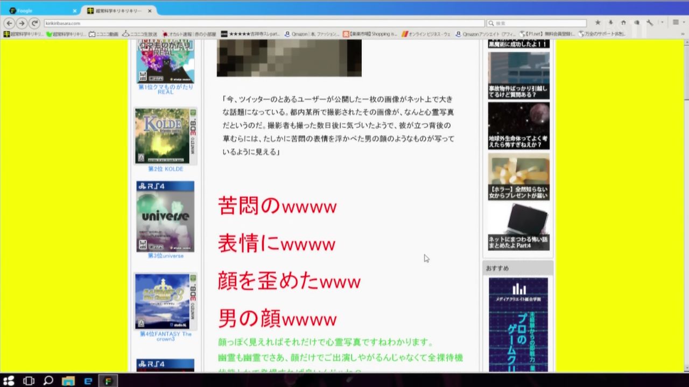This screenshot has width=689, height=387.
Task: Open the second 超常科学キリキリ bookmark with green icon
Action: coord(66,34)
